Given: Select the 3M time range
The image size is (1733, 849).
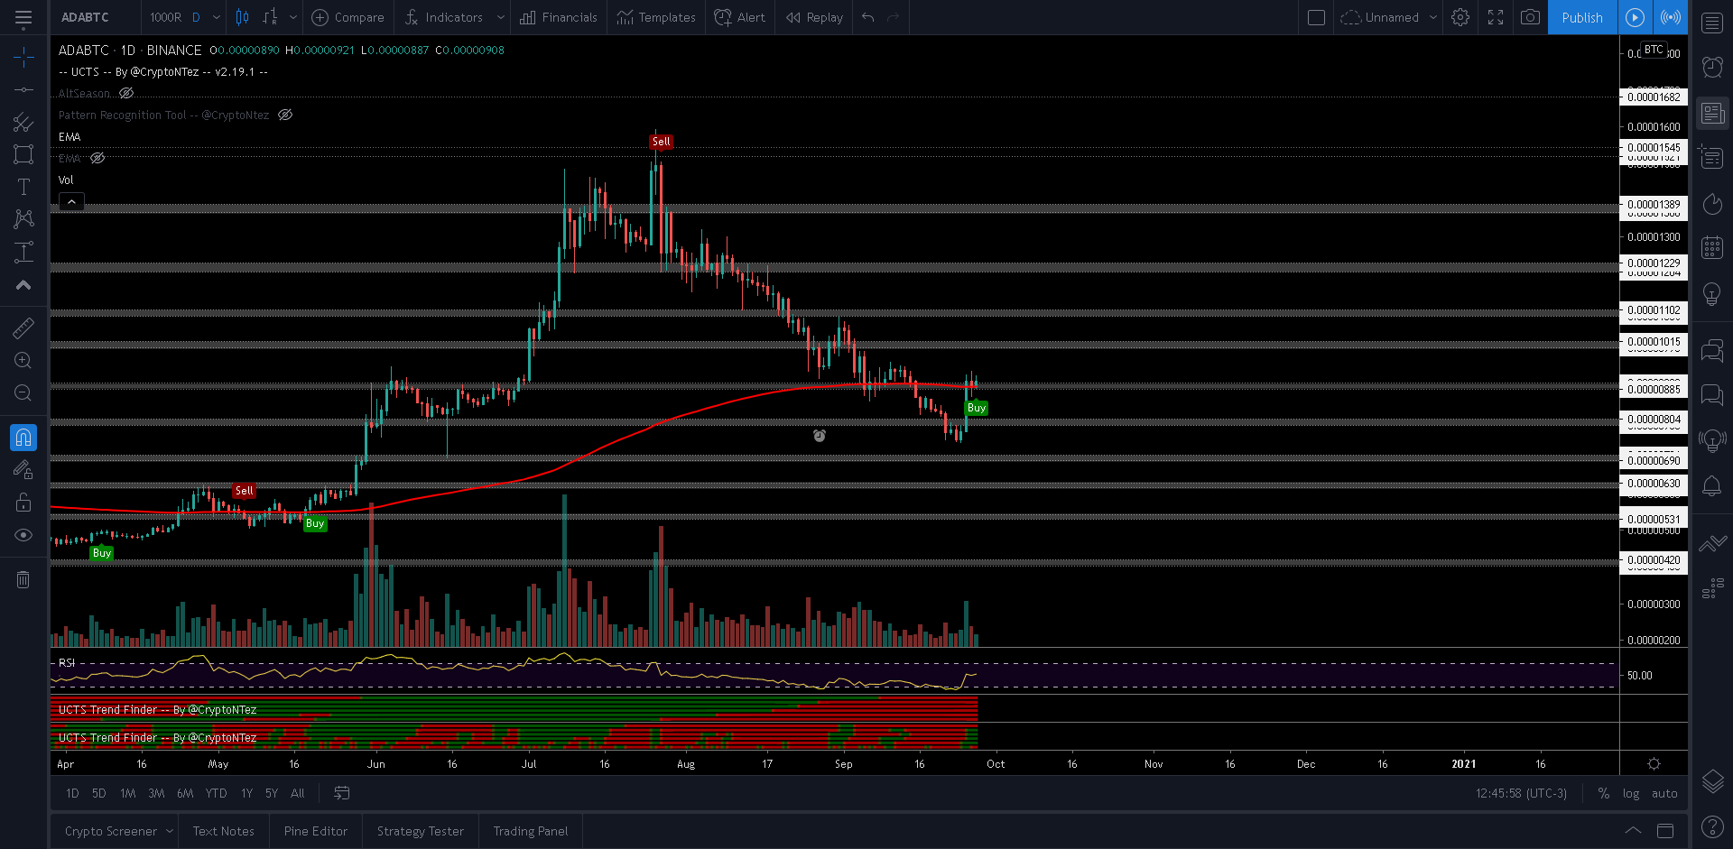Looking at the screenshot, I should coord(156,793).
